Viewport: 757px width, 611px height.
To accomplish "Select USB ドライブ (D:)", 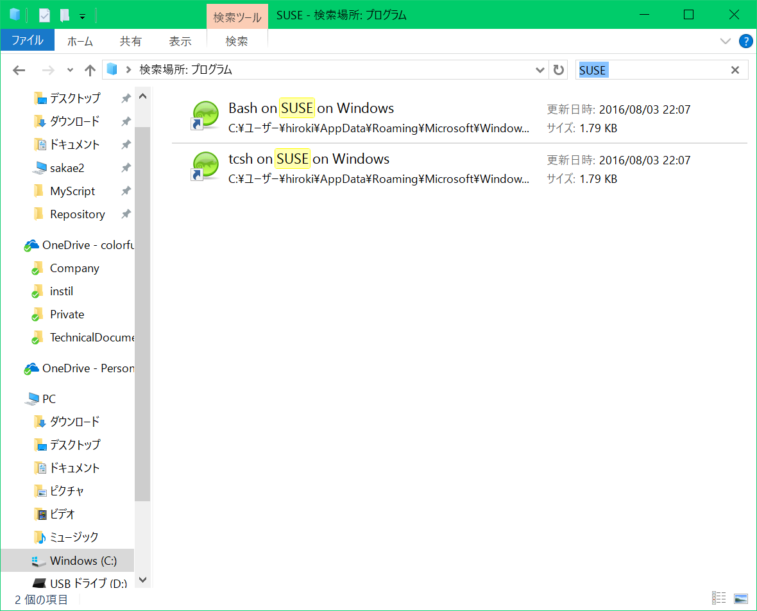I will pos(89,583).
